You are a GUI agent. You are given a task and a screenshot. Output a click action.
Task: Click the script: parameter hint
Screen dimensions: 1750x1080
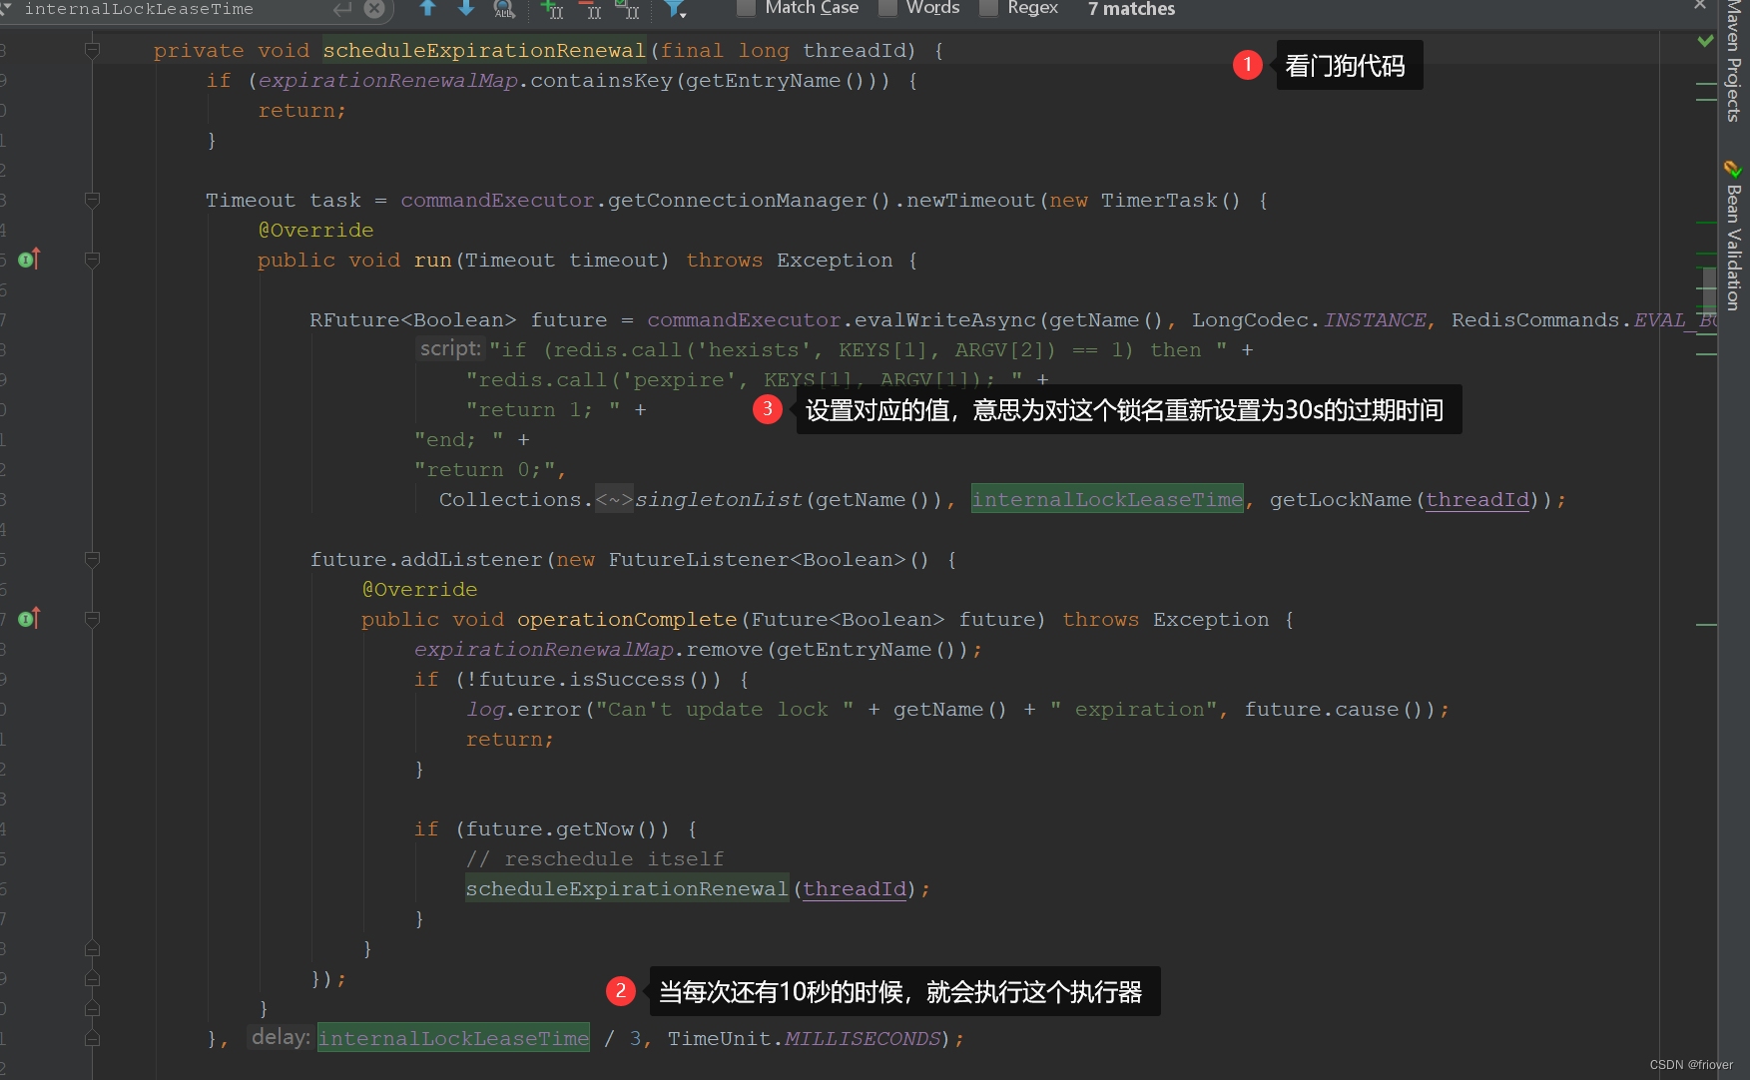pyautogui.click(x=451, y=348)
